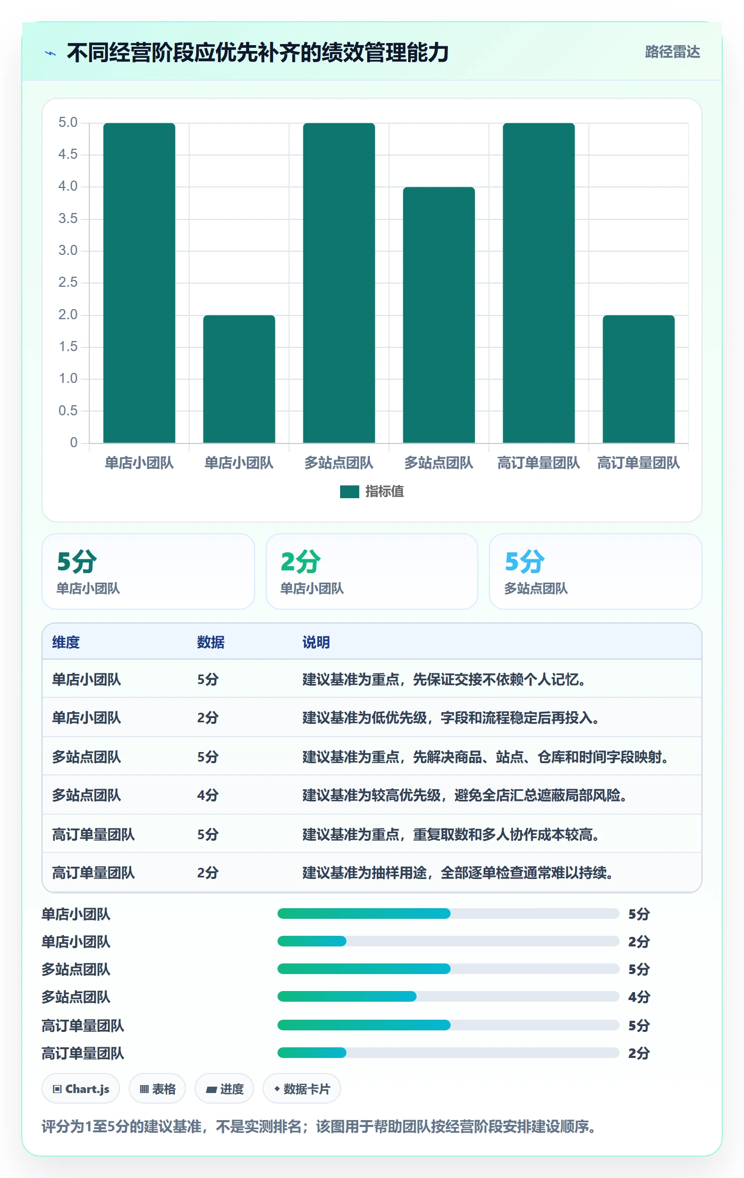Click the 多站点团队 progress bar showing 4分
The height and width of the screenshot is (1178, 744).
[x=449, y=996]
